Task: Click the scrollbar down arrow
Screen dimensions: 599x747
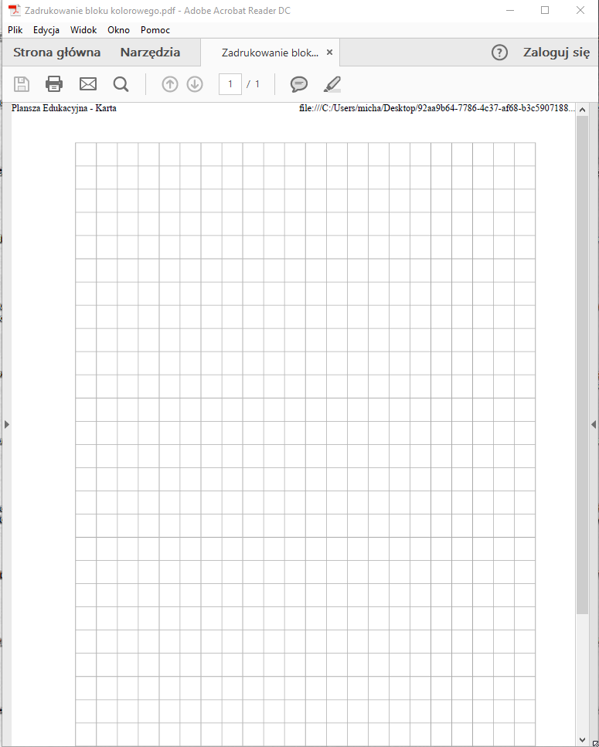Action: pyautogui.click(x=582, y=740)
